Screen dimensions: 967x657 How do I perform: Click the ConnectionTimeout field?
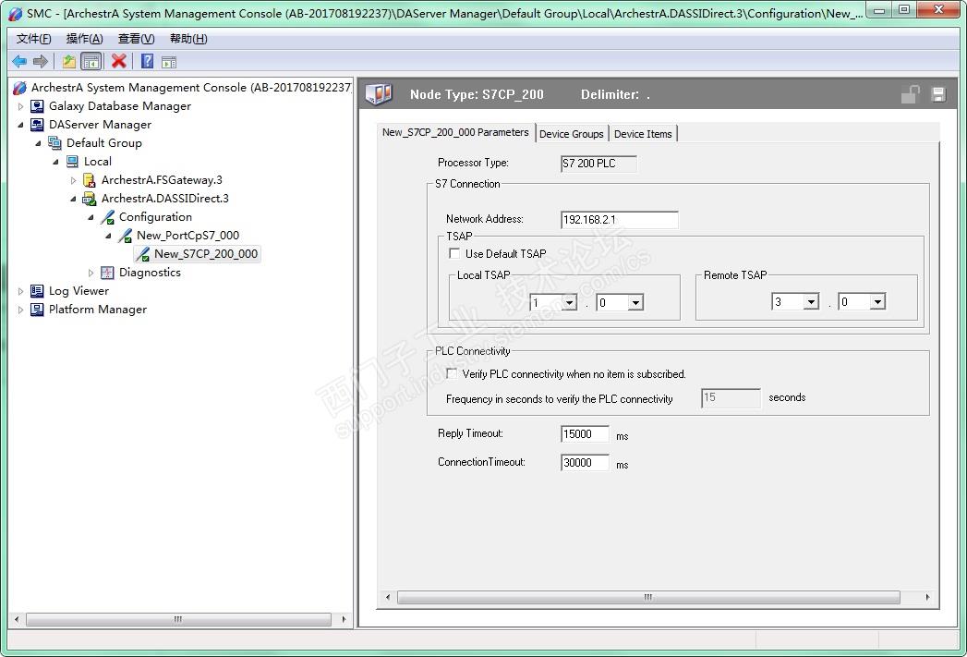[x=585, y=463]
